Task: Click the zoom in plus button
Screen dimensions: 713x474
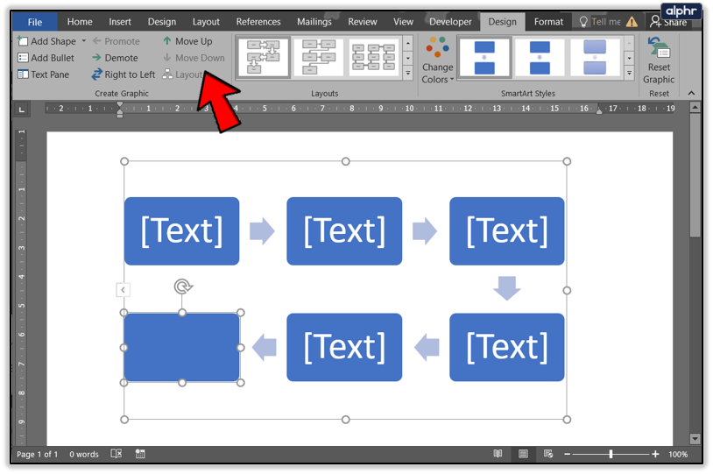Action: click(655, 454)
